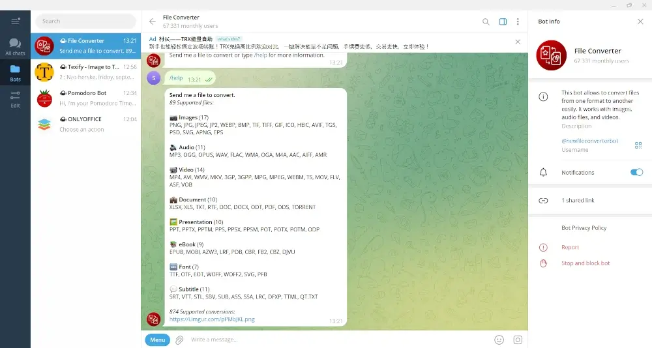Click the Report exclamation icon
Screen dimensions: 652x348
click(544, 248)
